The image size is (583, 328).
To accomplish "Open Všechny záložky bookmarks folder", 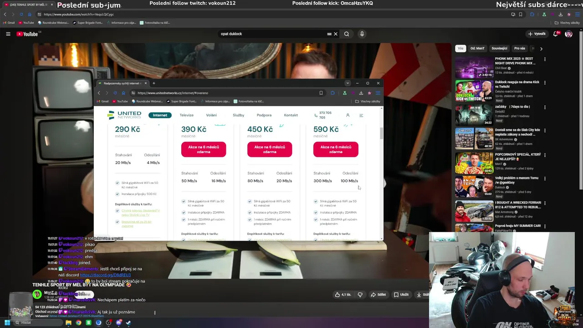I will tap(567, 23).
